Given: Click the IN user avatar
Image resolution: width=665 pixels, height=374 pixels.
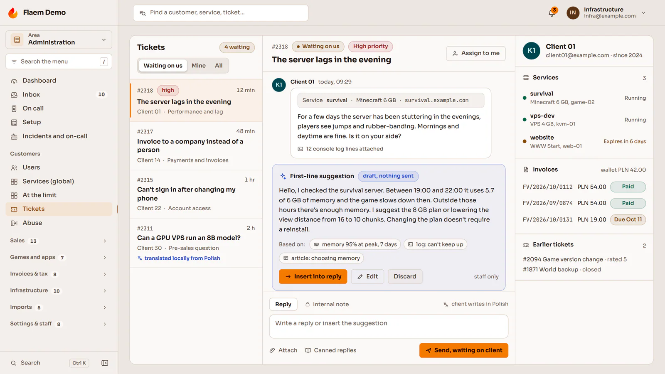Looking at the screenshot, I should pos(573,13).
